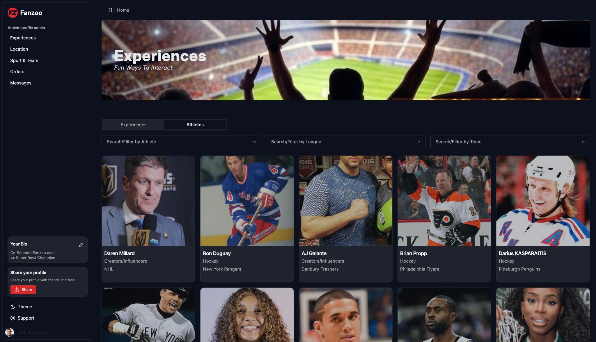Click the Fanzoo logo icon
596x342 pixels.
pos(13,13)
